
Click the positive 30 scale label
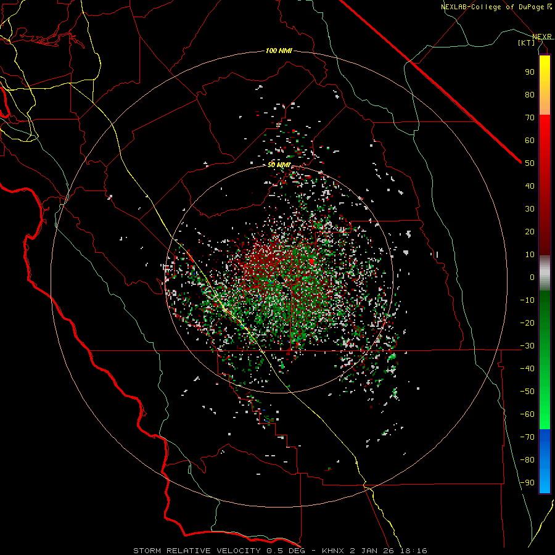coord(530,209)
